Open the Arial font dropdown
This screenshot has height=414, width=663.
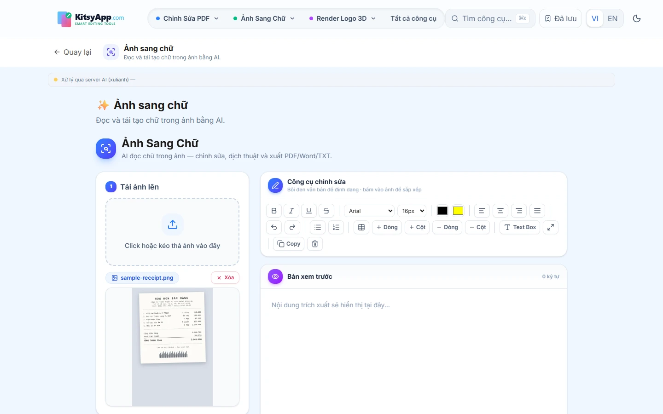(370, 211)
